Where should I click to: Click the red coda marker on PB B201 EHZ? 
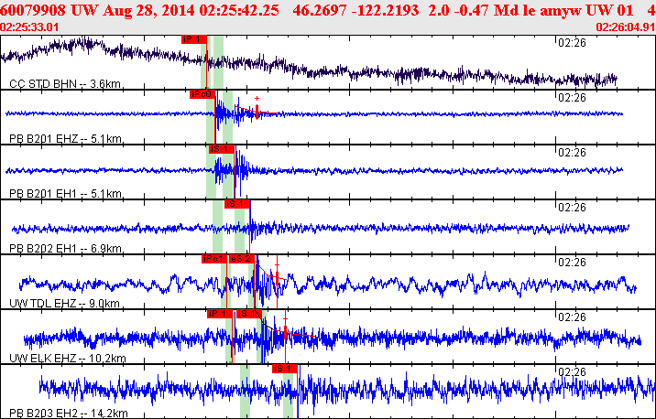coord(257,110)
